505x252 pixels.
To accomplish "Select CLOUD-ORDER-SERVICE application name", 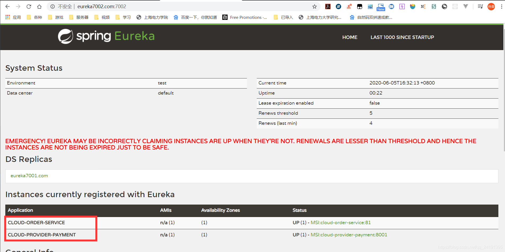I will point(36,223).
